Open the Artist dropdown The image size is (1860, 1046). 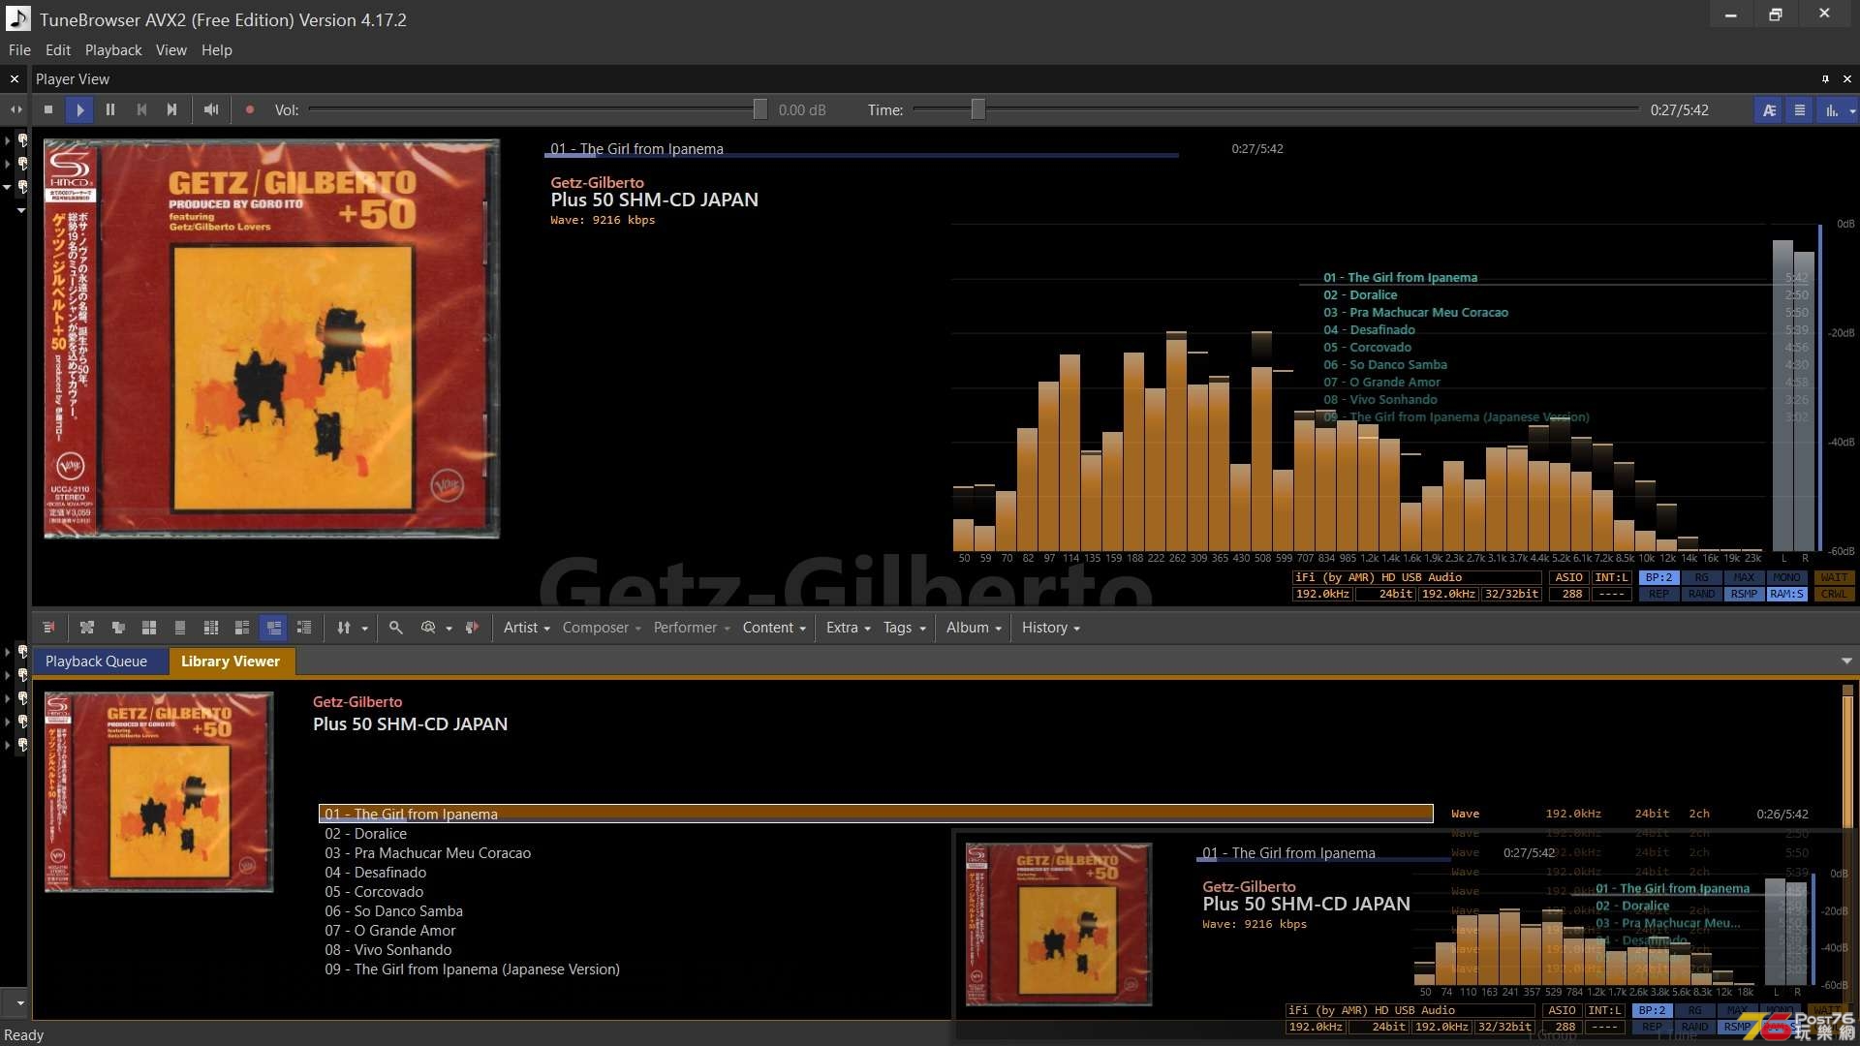(526, 628)
